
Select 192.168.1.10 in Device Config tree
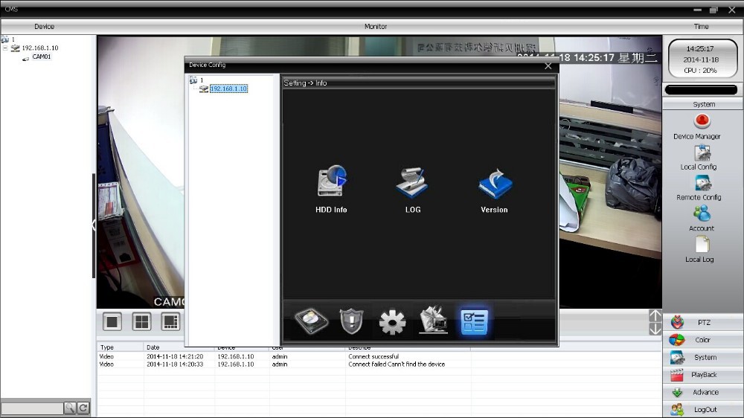228,89
